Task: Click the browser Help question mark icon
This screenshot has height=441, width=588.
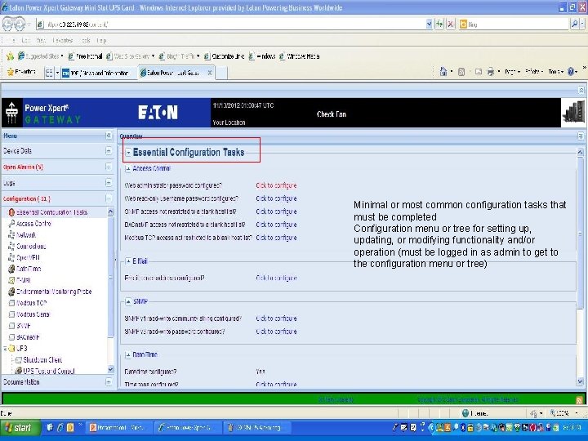Action: (x=571, y=72)
